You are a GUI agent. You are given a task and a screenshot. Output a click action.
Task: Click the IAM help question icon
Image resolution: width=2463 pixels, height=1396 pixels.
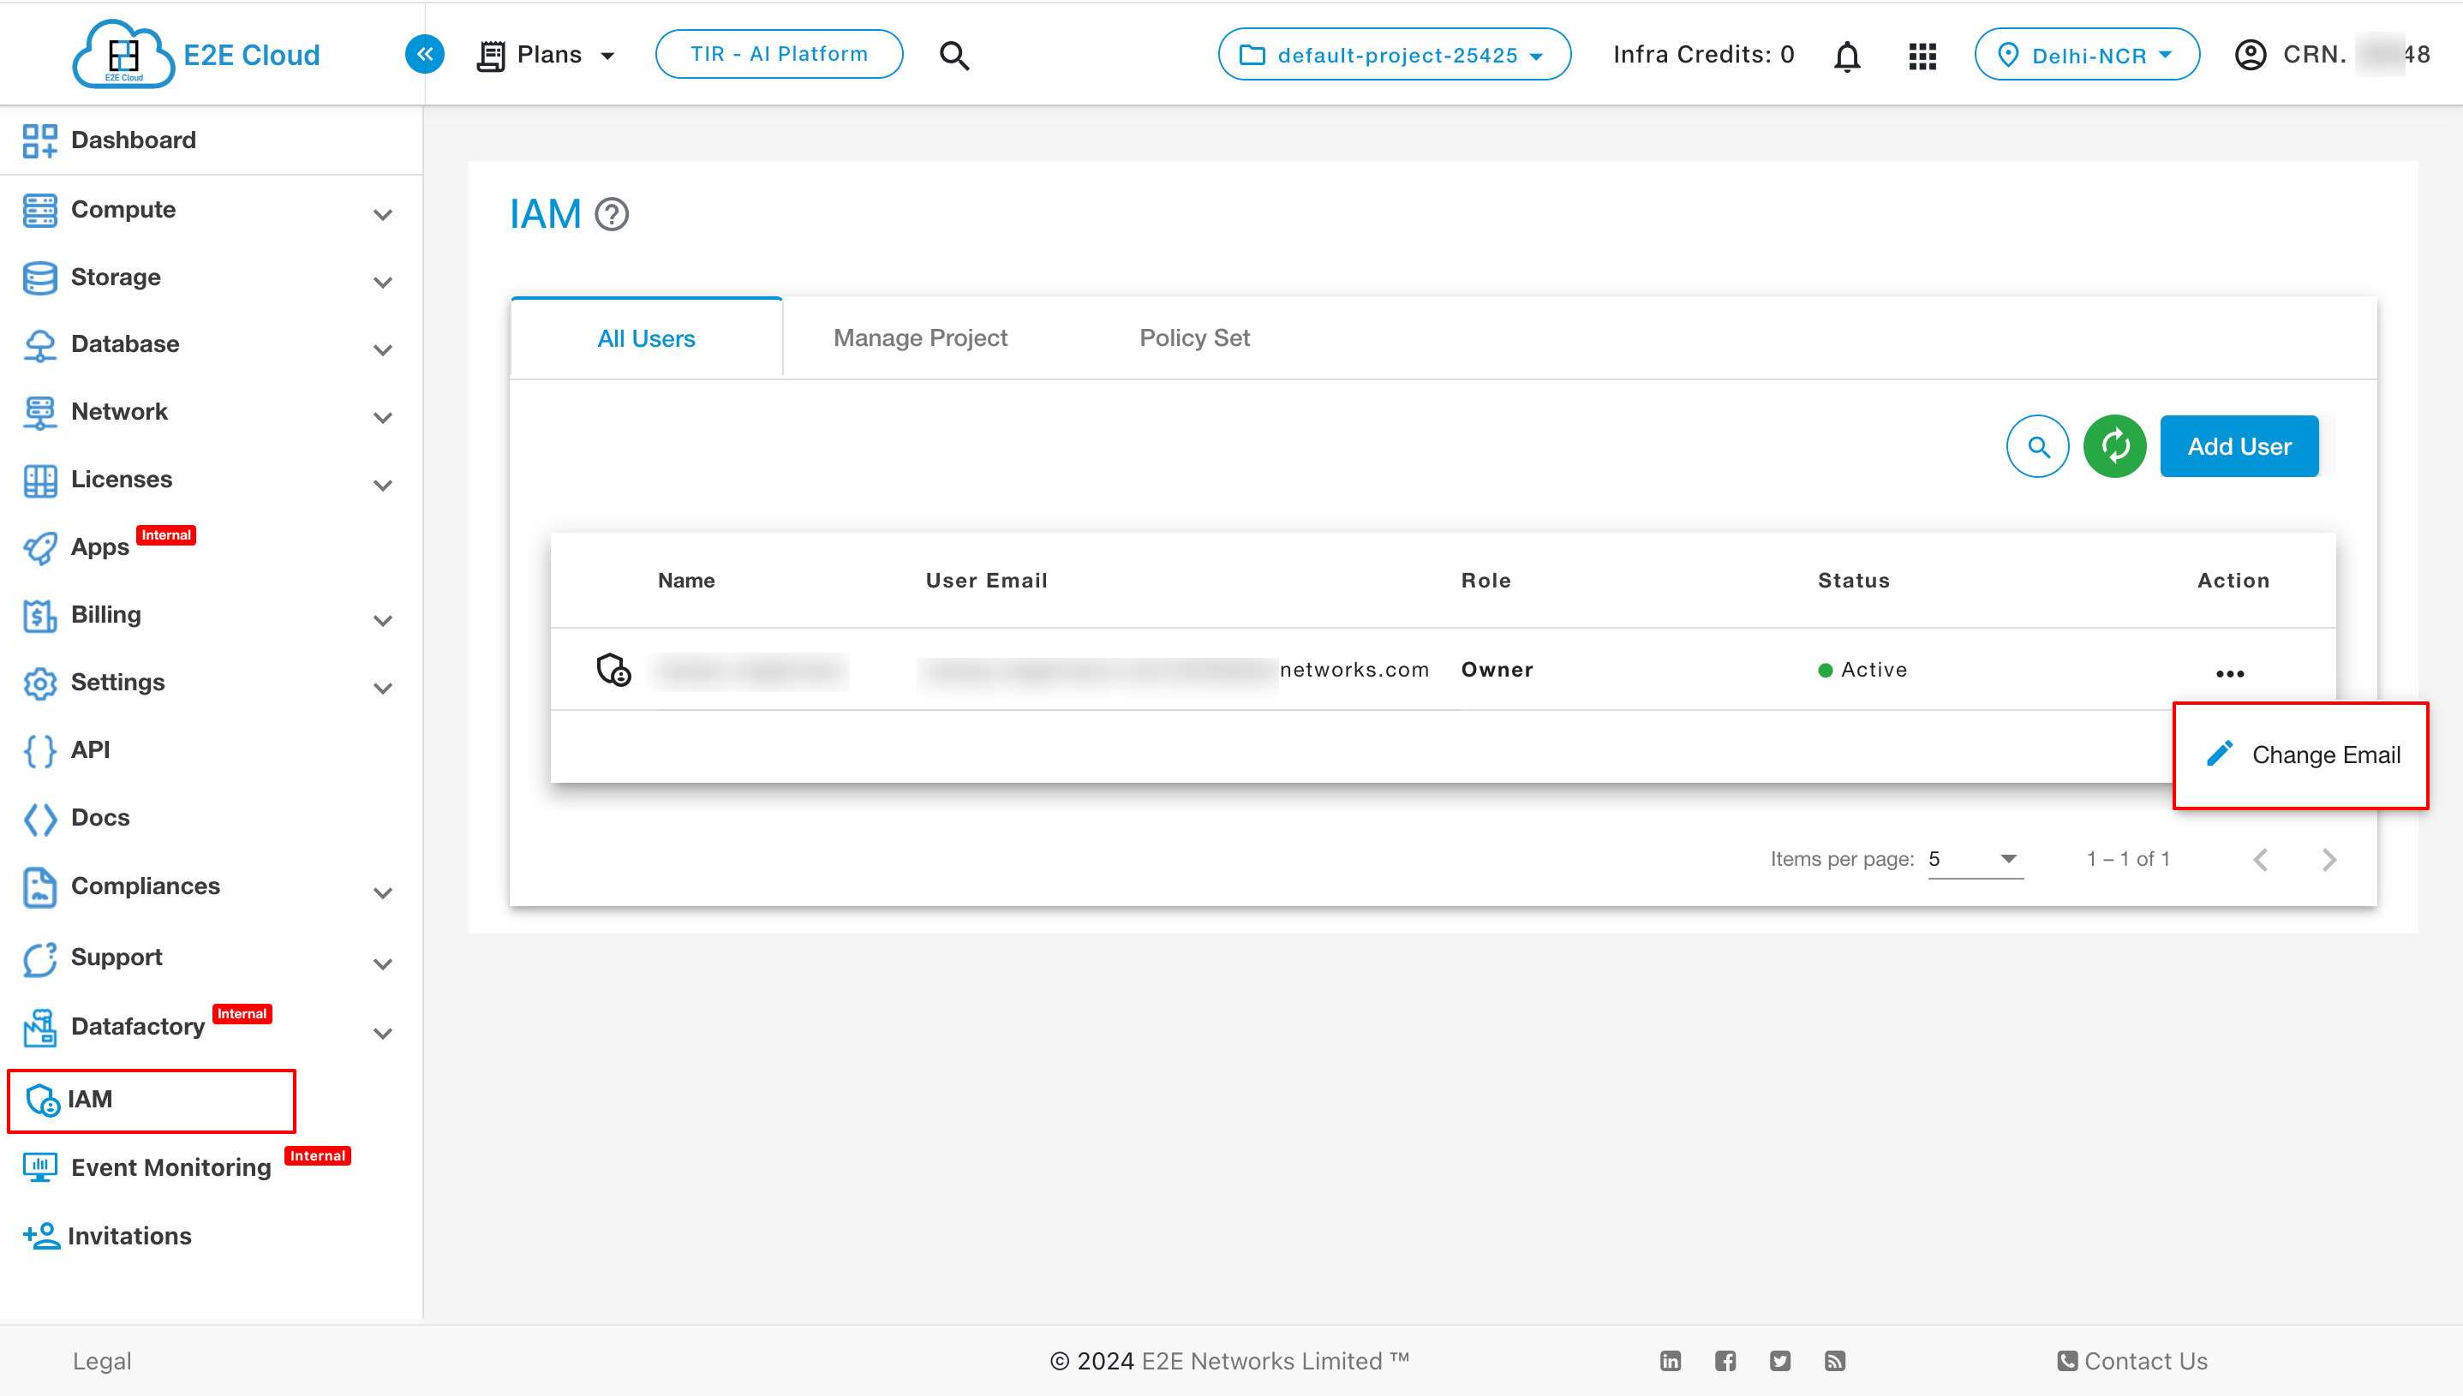(612, 214)
